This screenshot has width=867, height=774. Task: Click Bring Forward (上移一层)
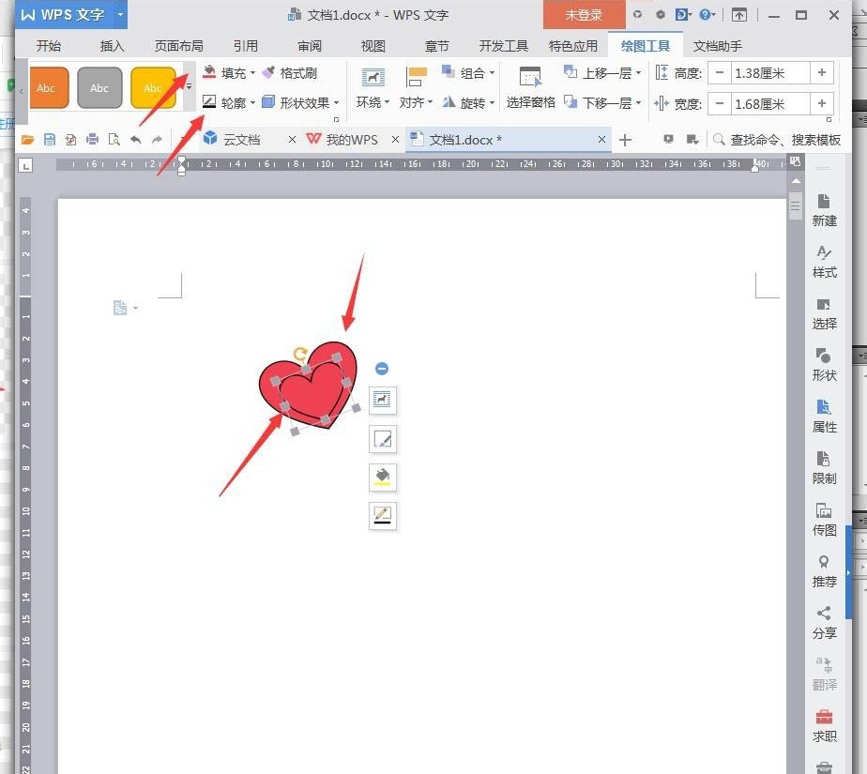pyautogui.click(x=602, y=72)
